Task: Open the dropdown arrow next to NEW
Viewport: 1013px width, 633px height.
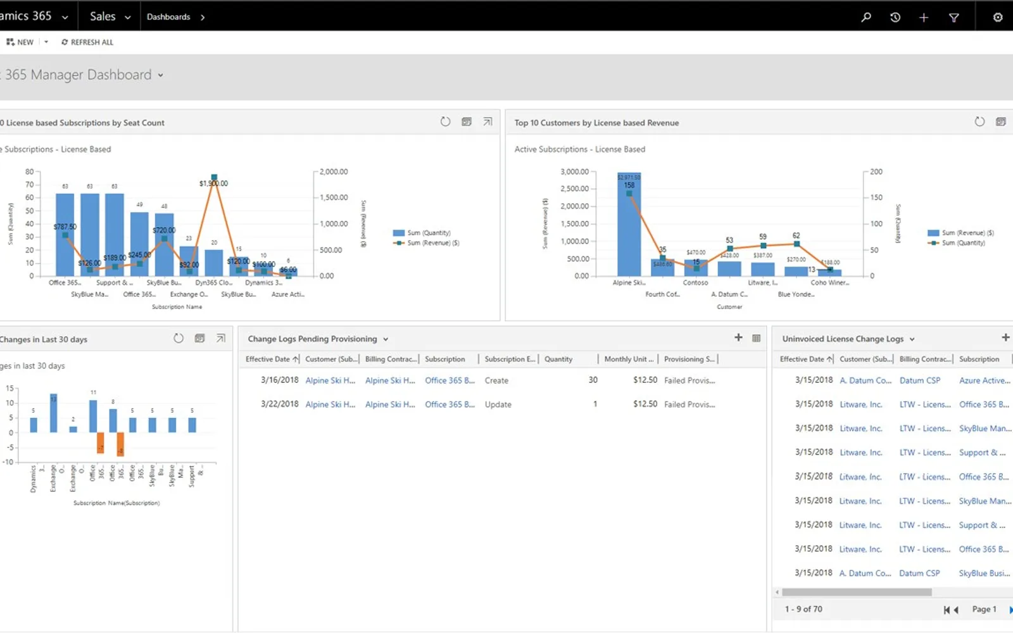Action: (46, 42)
